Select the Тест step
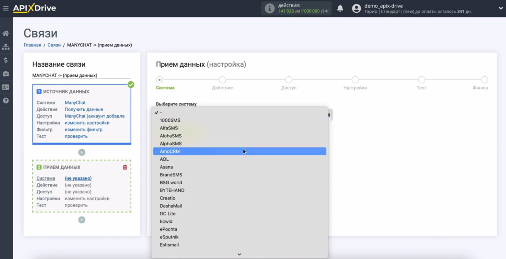The height and width of the screenshot is (259, 506). click(422, 80)
